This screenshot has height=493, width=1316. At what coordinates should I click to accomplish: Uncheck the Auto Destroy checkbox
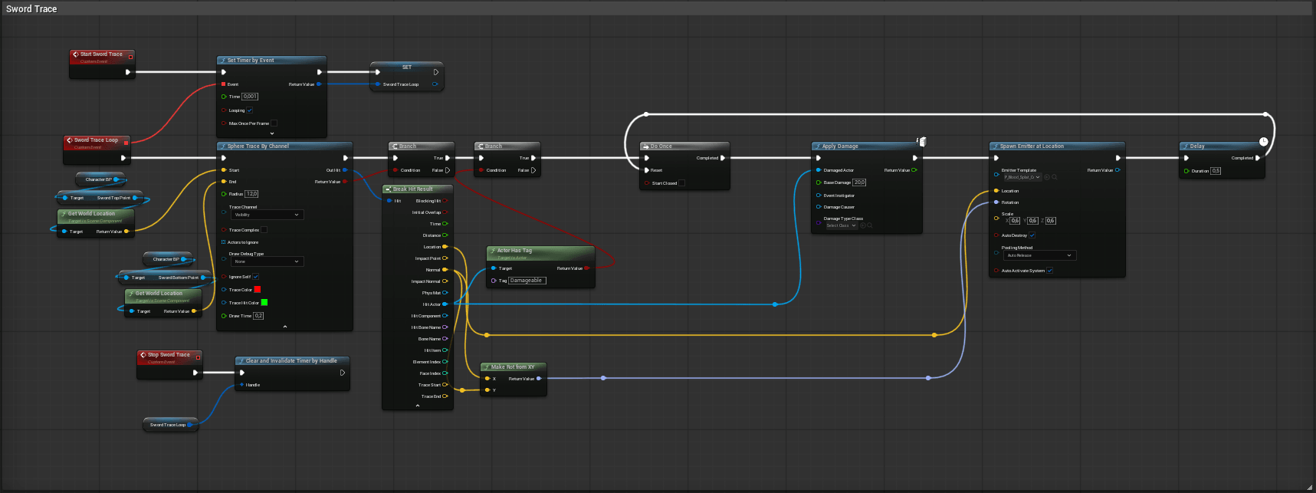(x=1032, y=235)
